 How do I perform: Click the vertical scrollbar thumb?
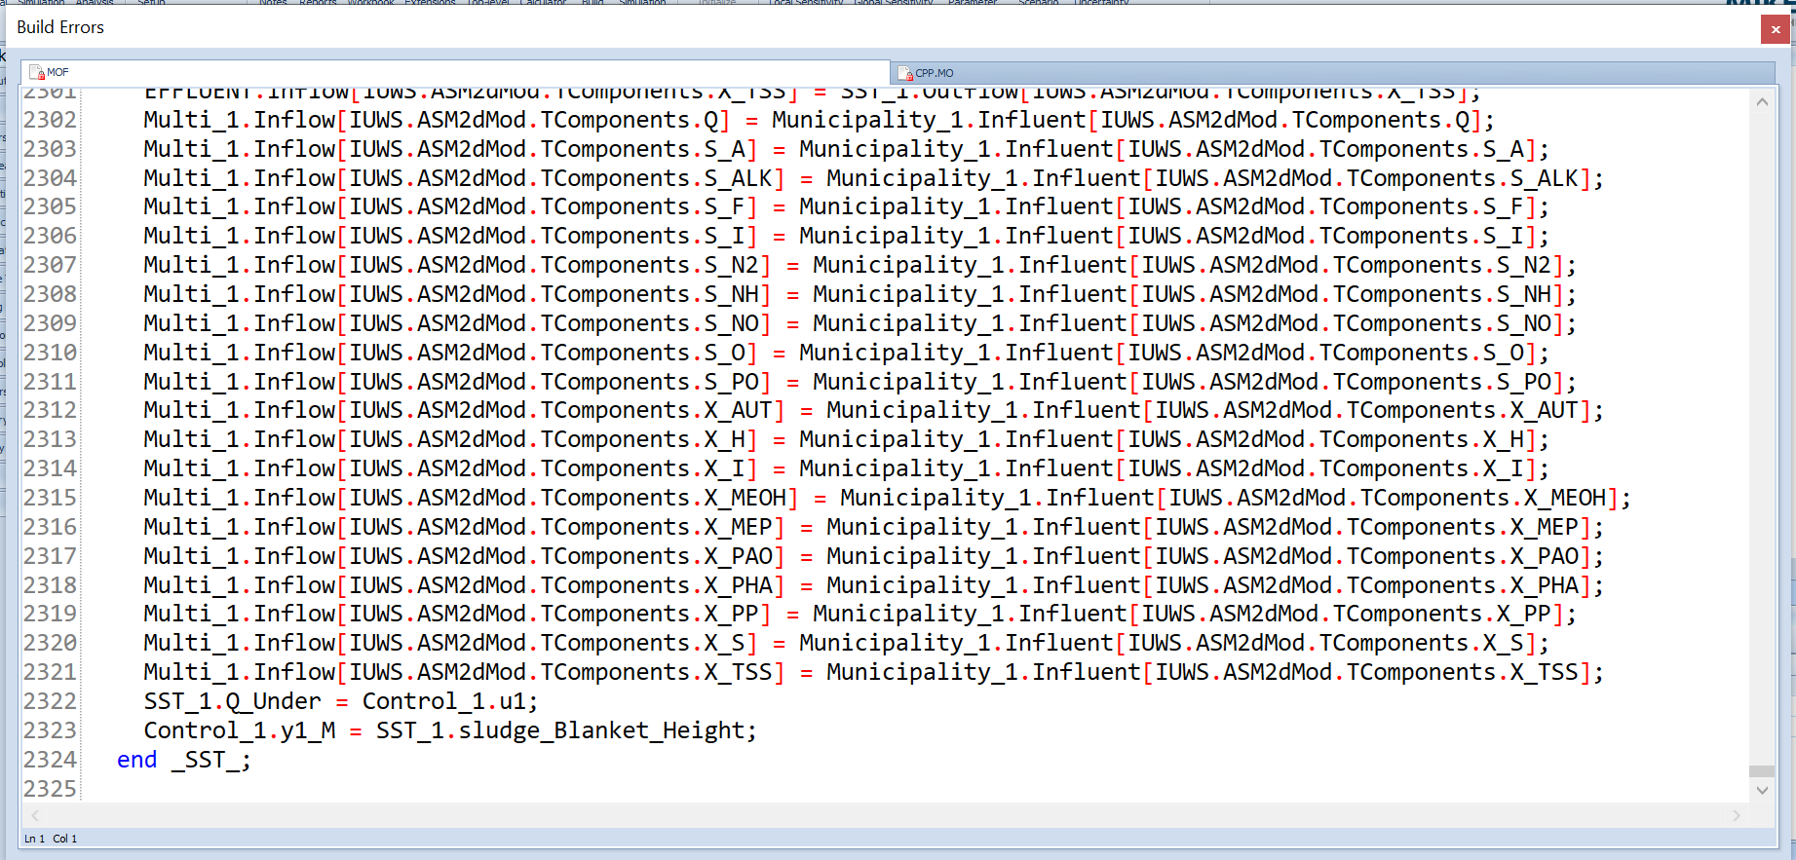coord(1762,771)
